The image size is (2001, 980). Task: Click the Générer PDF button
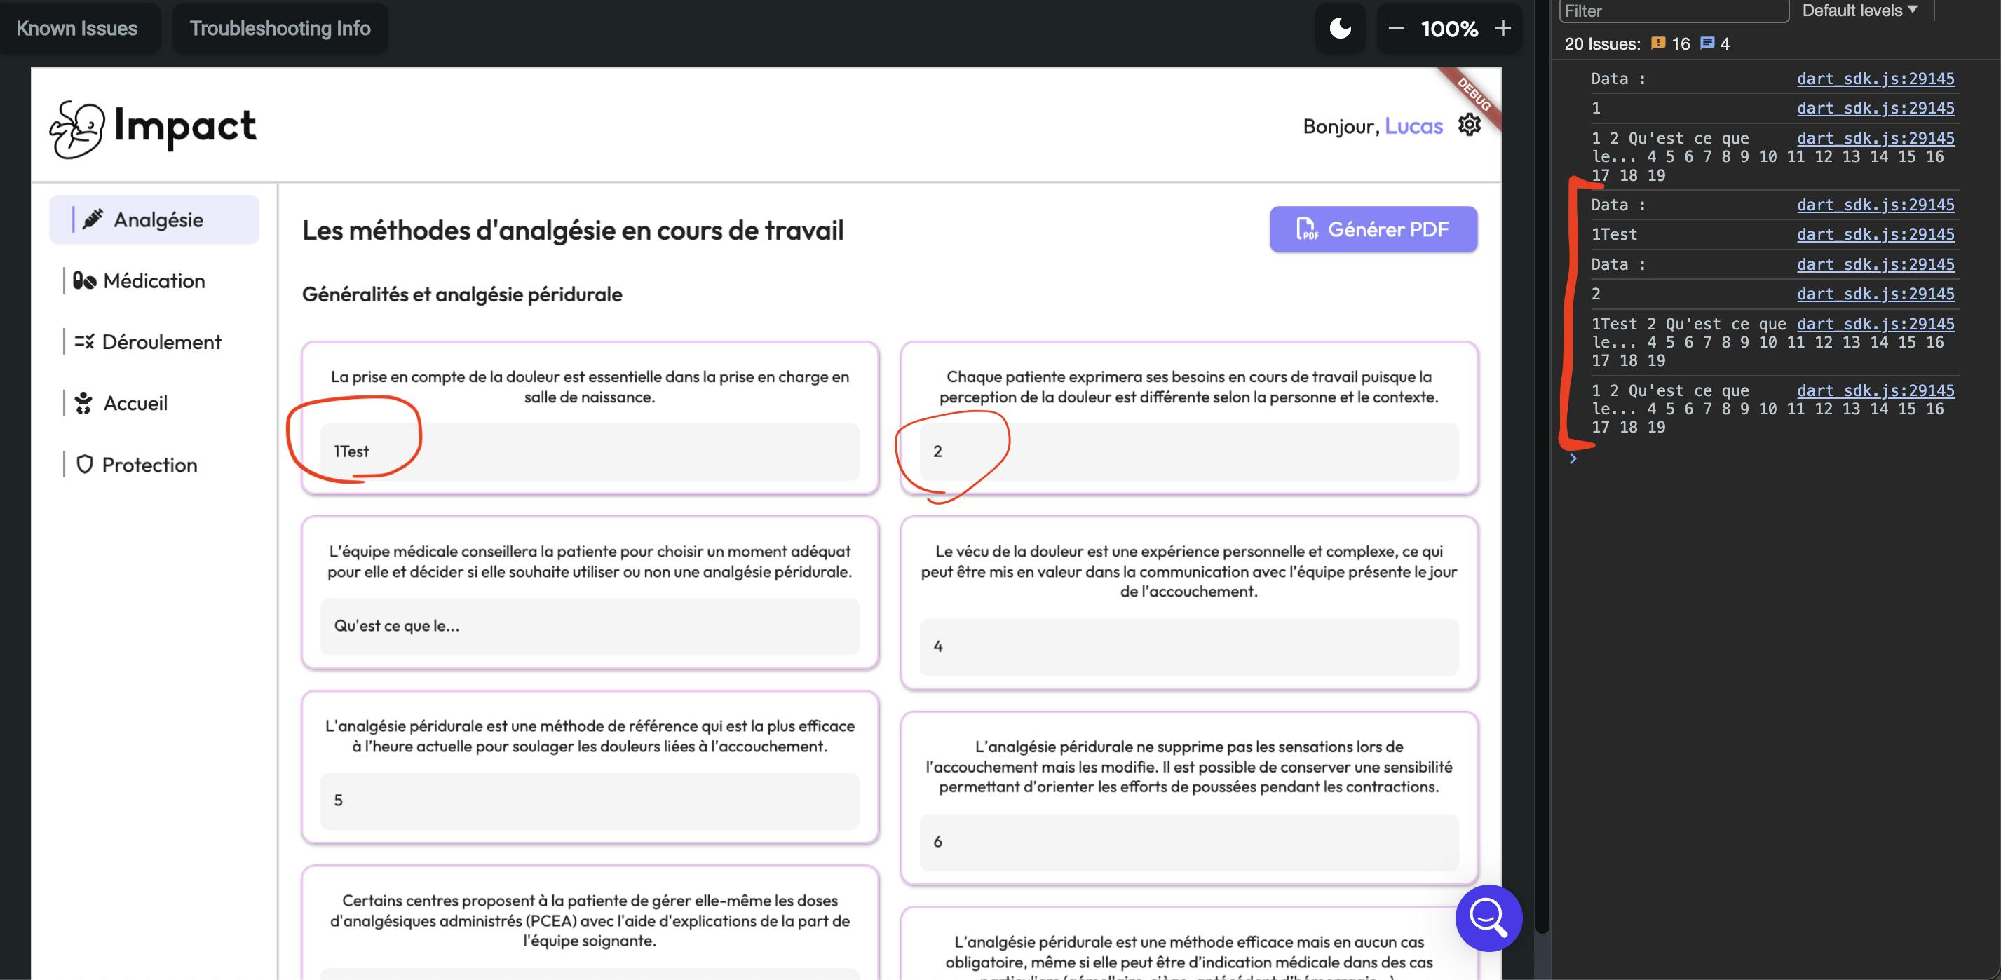[x=1373, y=229]
